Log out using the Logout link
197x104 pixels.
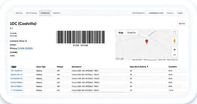click(x=180, y=13)
